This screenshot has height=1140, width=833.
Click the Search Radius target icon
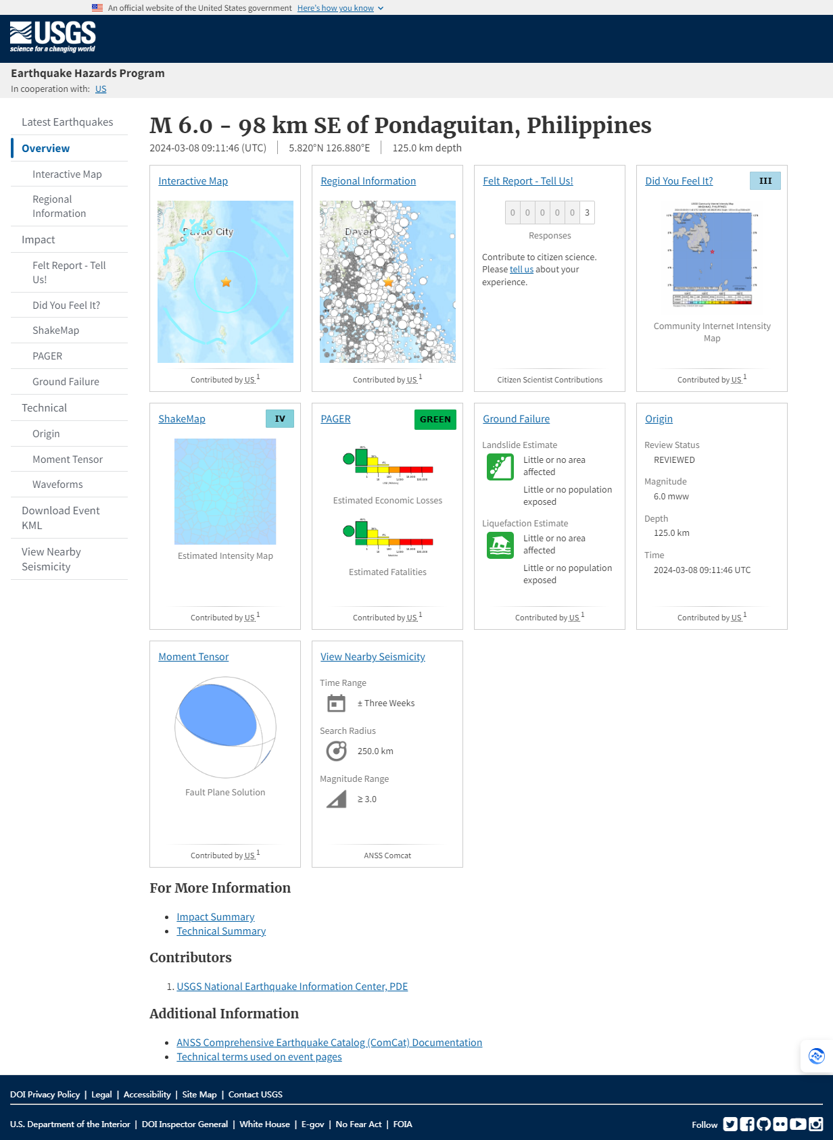click(336, 751)
